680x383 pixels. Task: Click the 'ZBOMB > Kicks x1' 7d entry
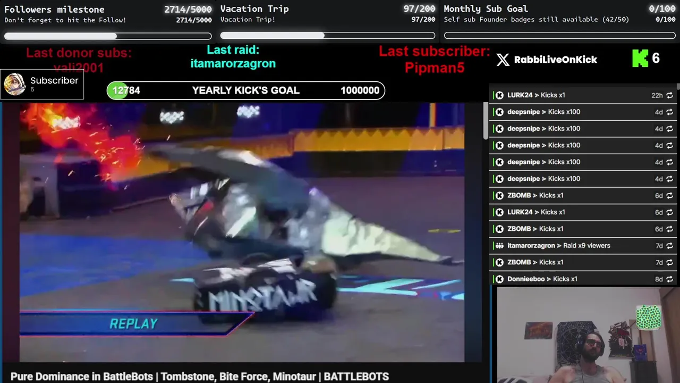(x=584, y=262)
